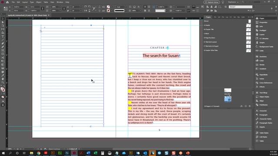Screen dimensions: 278x156
Task: Select the Zoom tool in toolbox
Action: 3,82
